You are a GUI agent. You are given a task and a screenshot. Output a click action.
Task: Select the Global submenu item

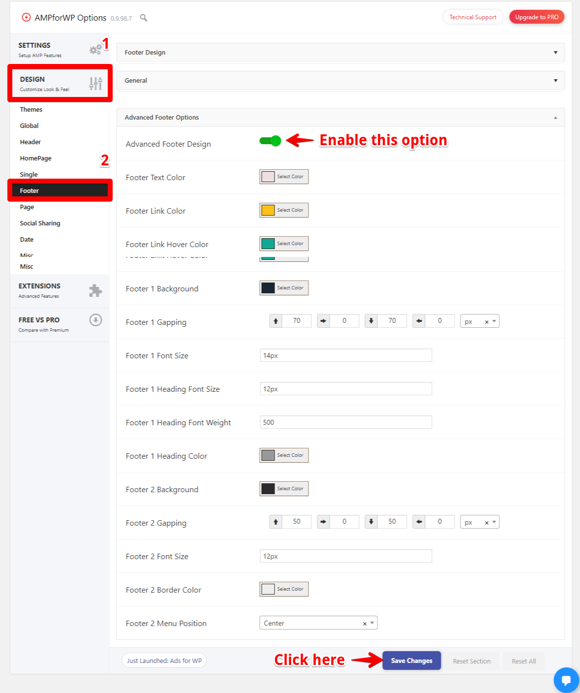[29, 126]
